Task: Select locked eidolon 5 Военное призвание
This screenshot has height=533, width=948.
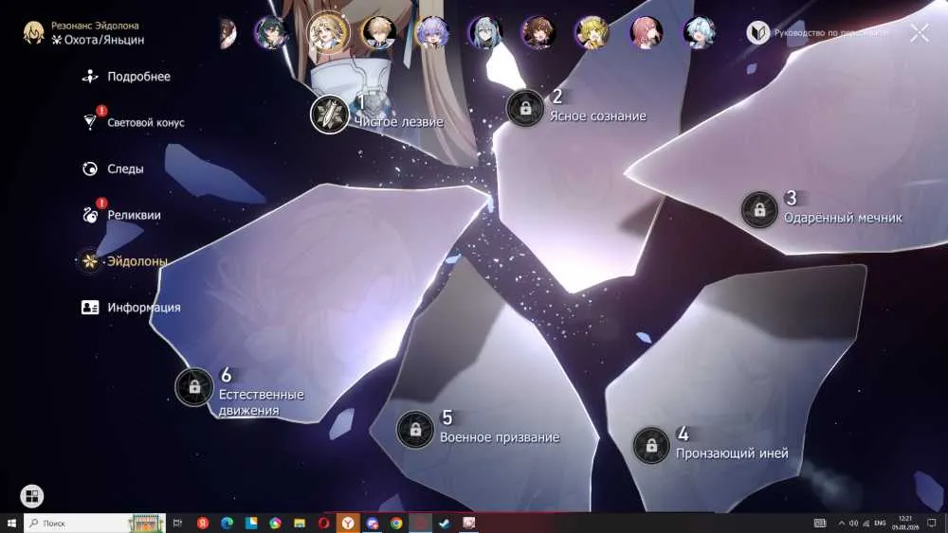Action: [415, 429]
